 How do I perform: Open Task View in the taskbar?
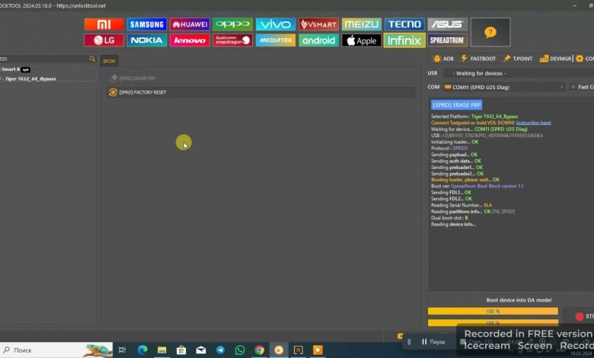pyautogui.click(x=122, y=350)
